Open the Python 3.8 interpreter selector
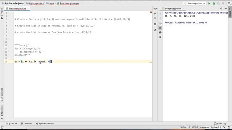 (x=216, y=127)
